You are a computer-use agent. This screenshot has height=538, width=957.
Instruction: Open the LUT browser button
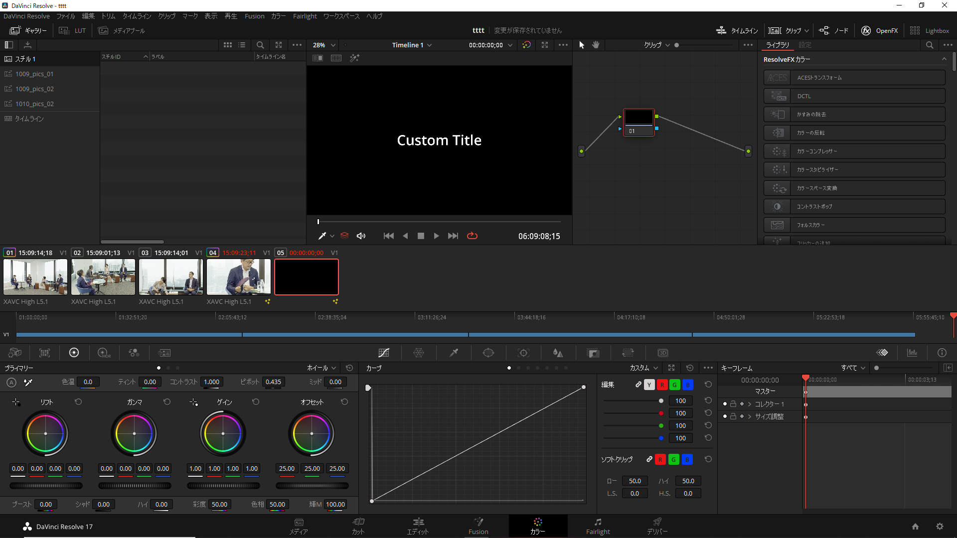[x=73, y=30]
